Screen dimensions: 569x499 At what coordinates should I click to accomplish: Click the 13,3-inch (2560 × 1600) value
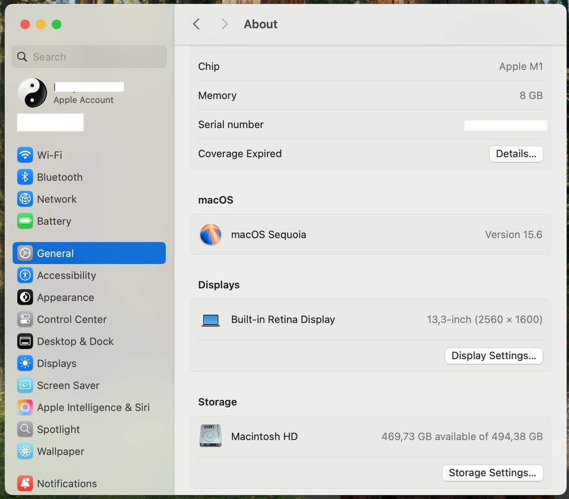coord(484,319)
